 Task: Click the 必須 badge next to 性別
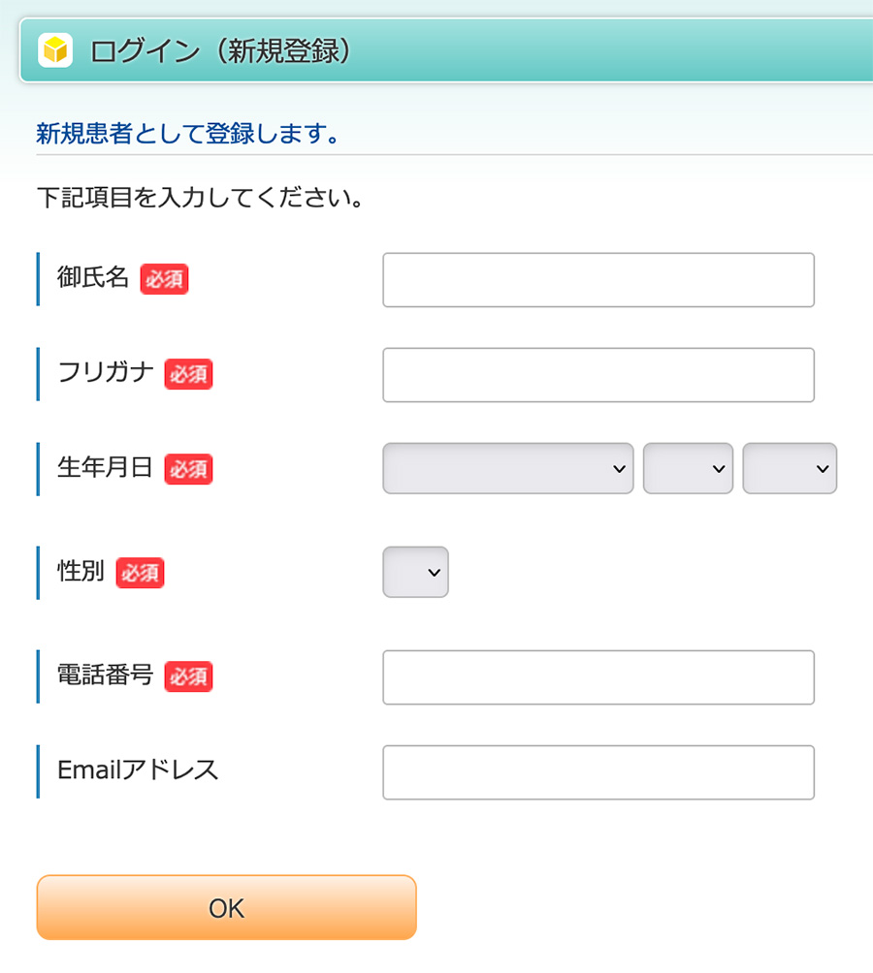[140, 573]
